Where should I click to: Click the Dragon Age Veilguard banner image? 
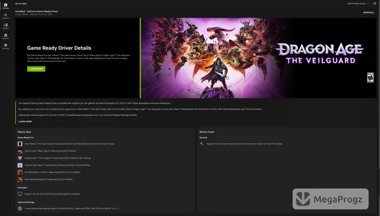[259, 58]
